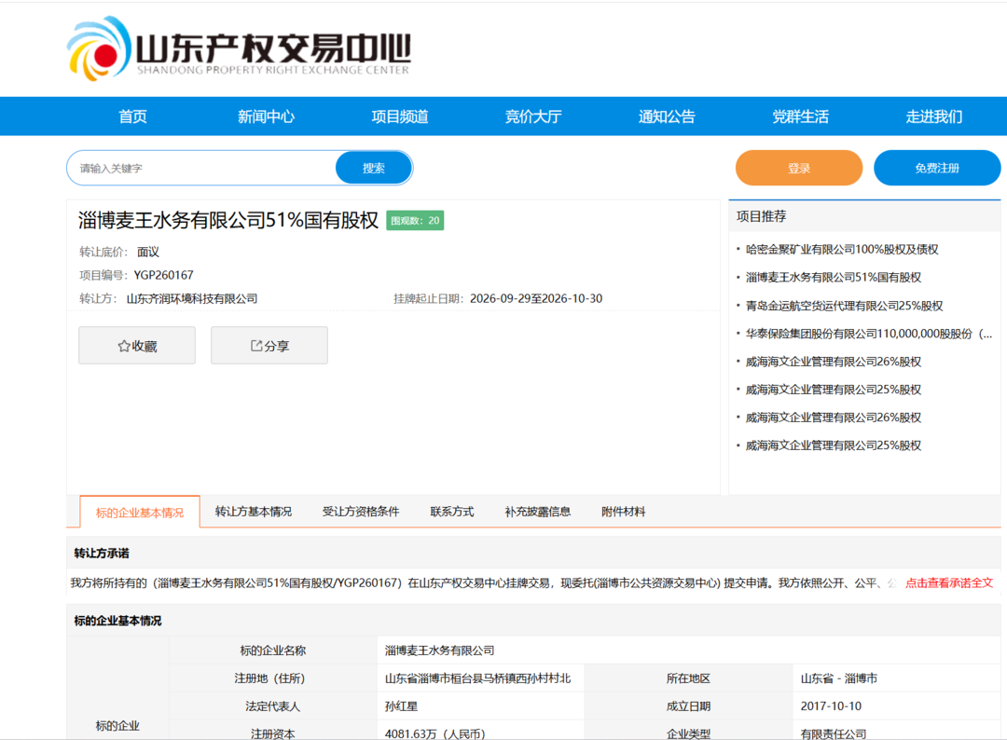Switch to 受让方资格条件 tab
The width and height of the screenshot is (1007, 740).
(x=360, y=512)
